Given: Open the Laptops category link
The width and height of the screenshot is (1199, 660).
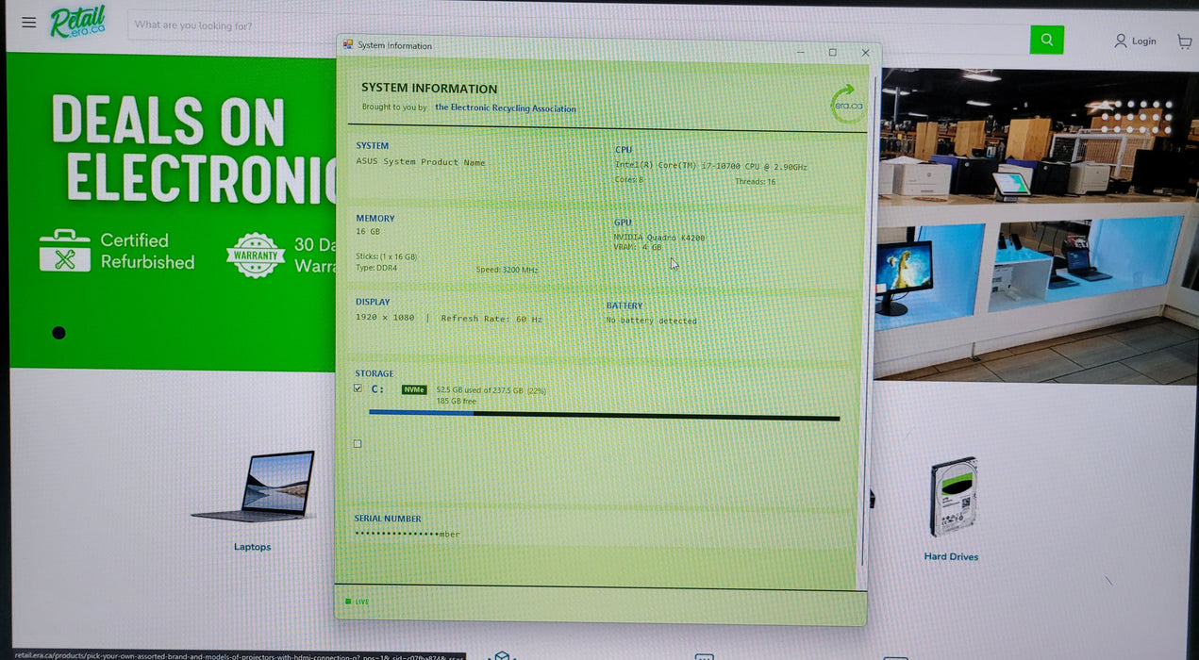Looking at the screenshot, I should (x=252, y=547).
